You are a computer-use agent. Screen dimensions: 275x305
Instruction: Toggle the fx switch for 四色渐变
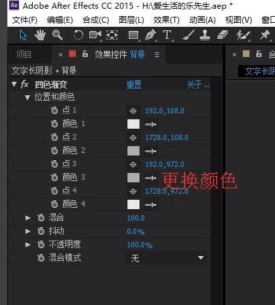click(x=25, y=84)
